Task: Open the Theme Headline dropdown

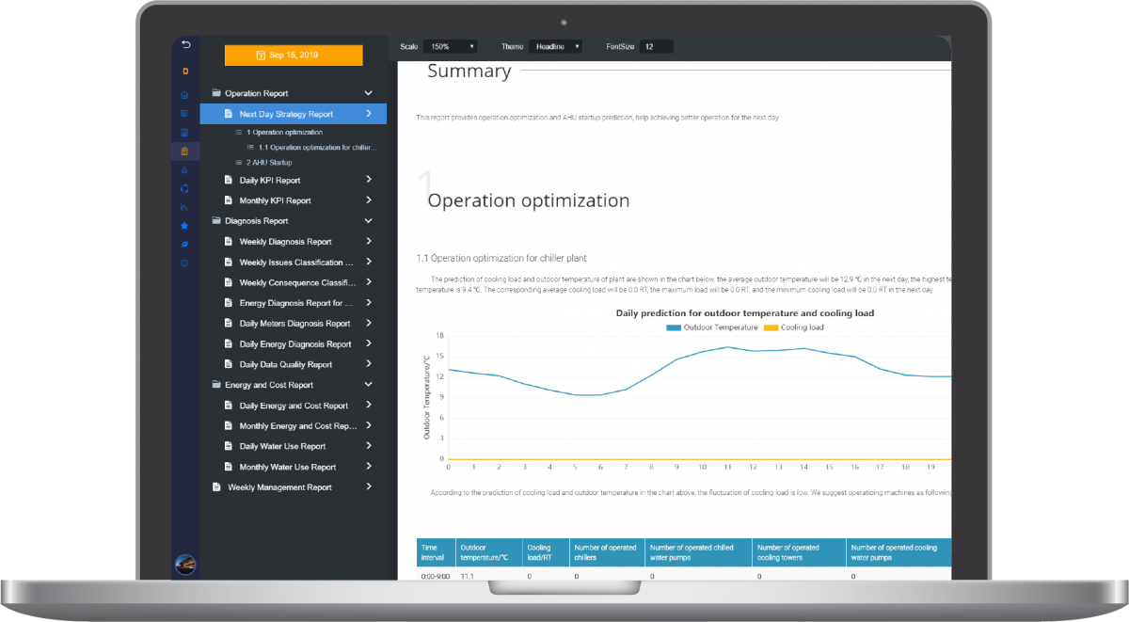Action: (x=555, y=46)
